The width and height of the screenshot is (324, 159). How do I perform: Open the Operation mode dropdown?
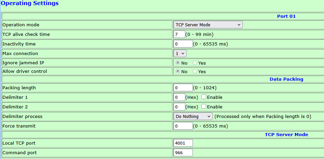(x=208, y=25)
